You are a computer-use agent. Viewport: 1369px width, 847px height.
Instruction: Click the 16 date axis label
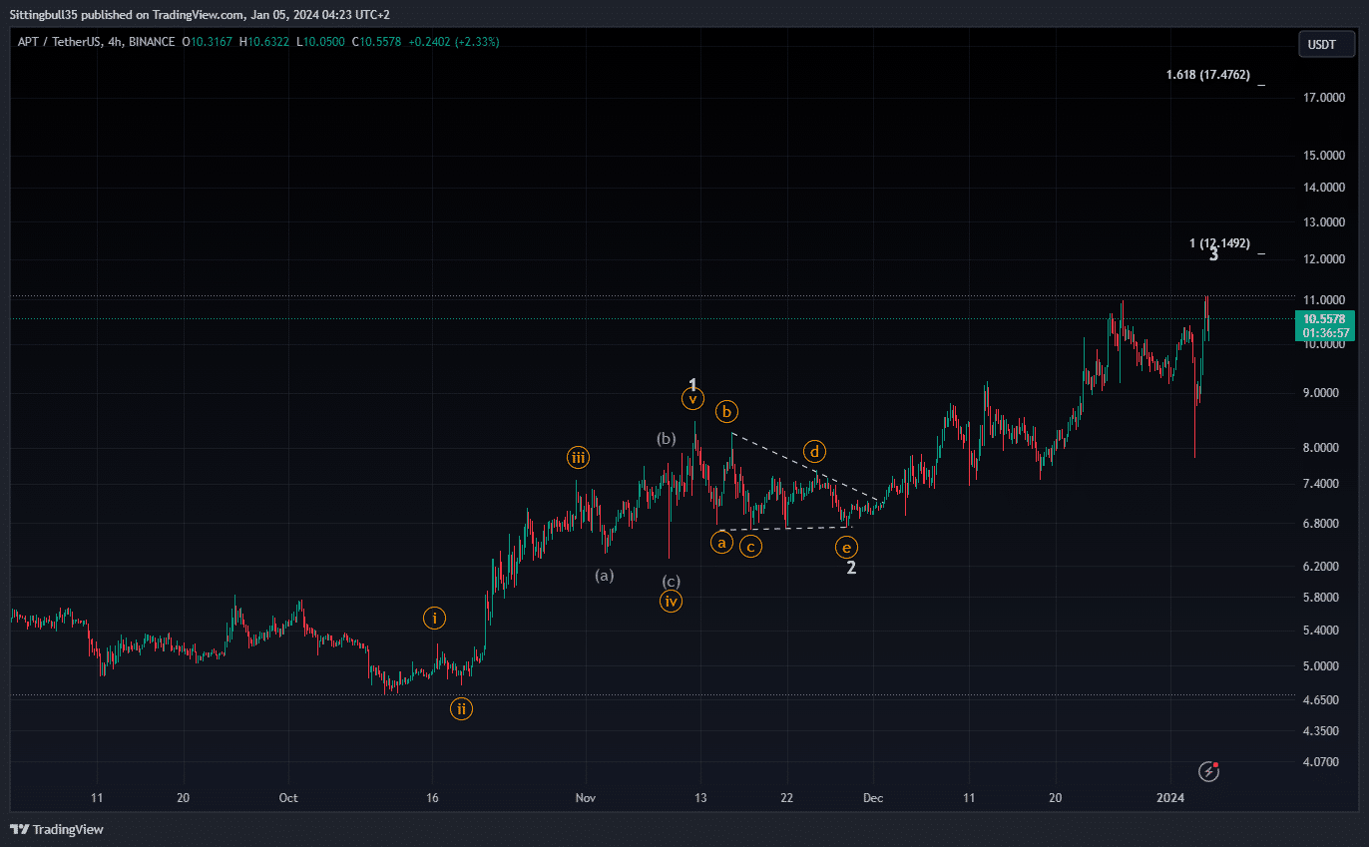(x=432, y=798)
